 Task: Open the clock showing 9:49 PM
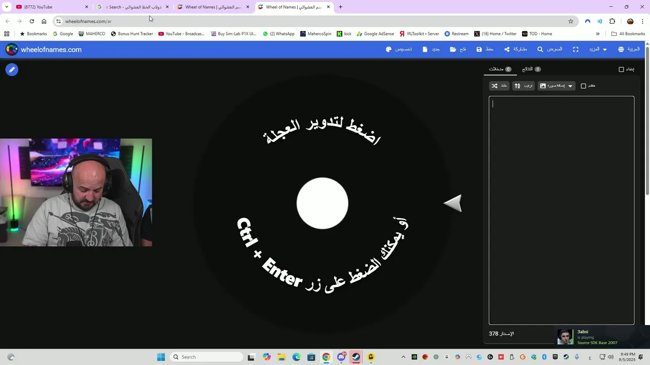[628, 357]
